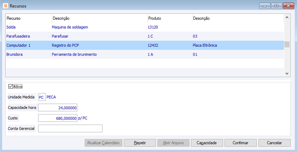This screenshot has height=152, width=297.
Task: Click the Repetir button
Action: coord(140,143)
